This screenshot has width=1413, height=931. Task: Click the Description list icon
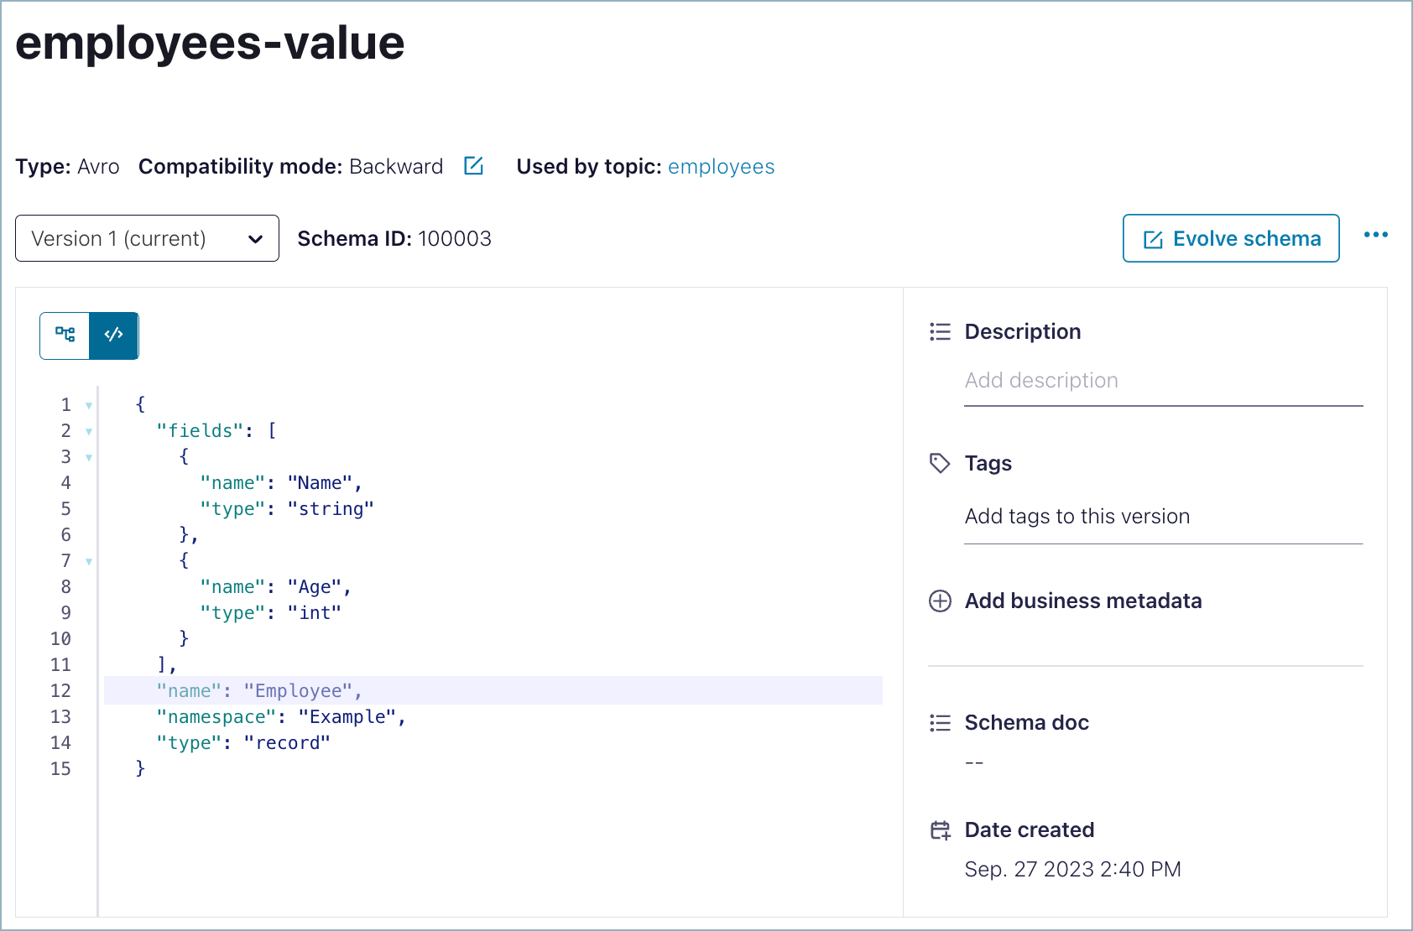(940, 331)
